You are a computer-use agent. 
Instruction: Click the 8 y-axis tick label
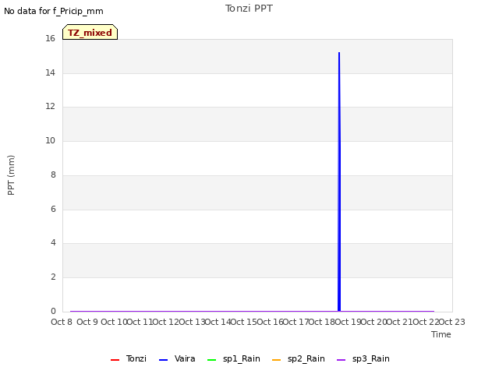point(53,175)
